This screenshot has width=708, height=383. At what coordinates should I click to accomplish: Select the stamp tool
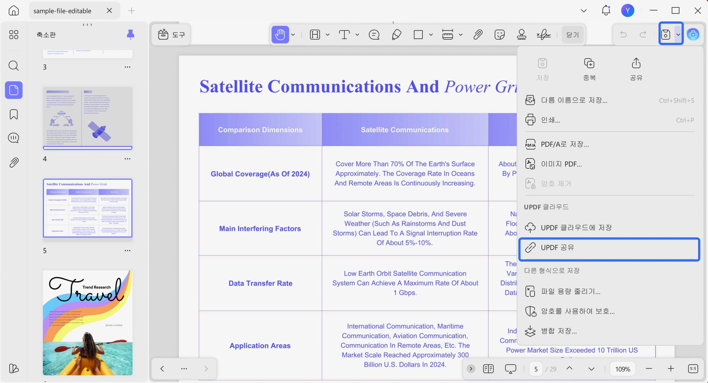coord(521,35)
